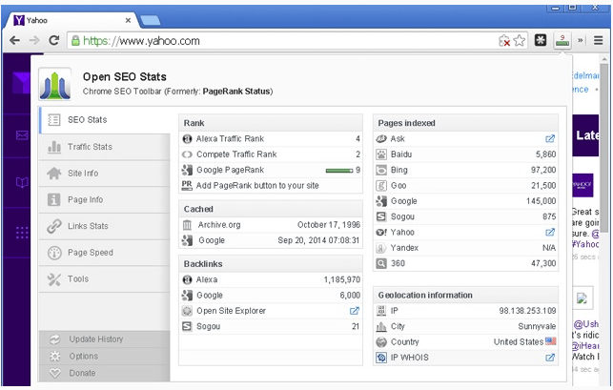Click the Baidu paw icon
The height and width of the screenshot is (390, 613).
[381, 154]
